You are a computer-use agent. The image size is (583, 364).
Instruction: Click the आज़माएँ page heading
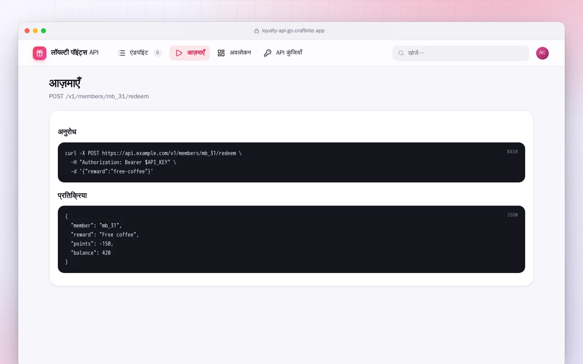65,83
